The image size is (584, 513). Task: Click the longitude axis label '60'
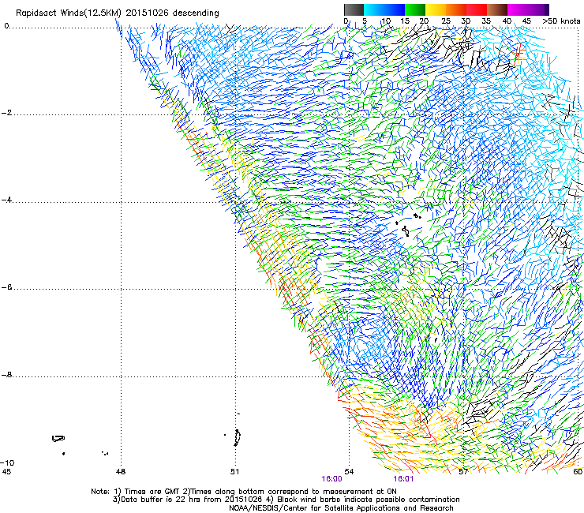tap(578, 472)
